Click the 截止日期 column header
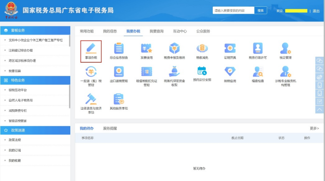This screenshot has height=181, width=325. pos(237,138)
